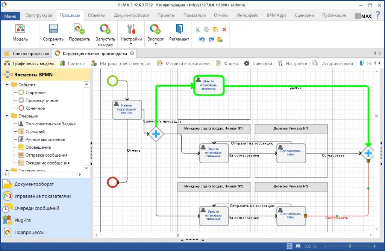Pick the Ожидание сообщения element
The image size is (385, 251).
44,163
